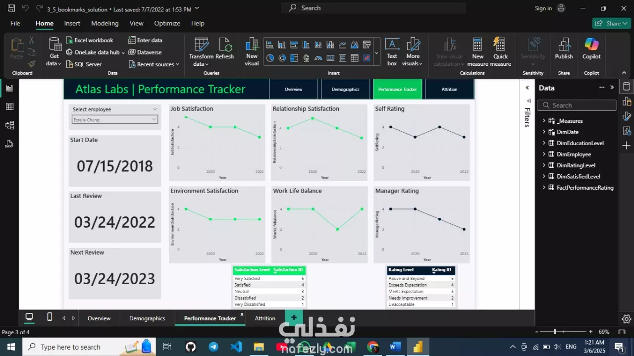
Task: Expand the FactPerformanceRating table
Action: 544,188
